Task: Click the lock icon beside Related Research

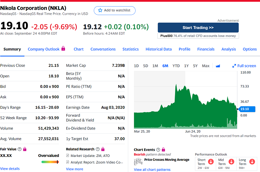Action: tap(103, 149)
